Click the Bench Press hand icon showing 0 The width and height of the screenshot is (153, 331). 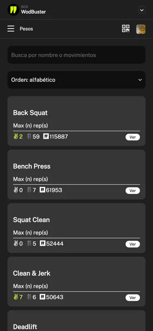pyautogui.click(x=16, y=190)
